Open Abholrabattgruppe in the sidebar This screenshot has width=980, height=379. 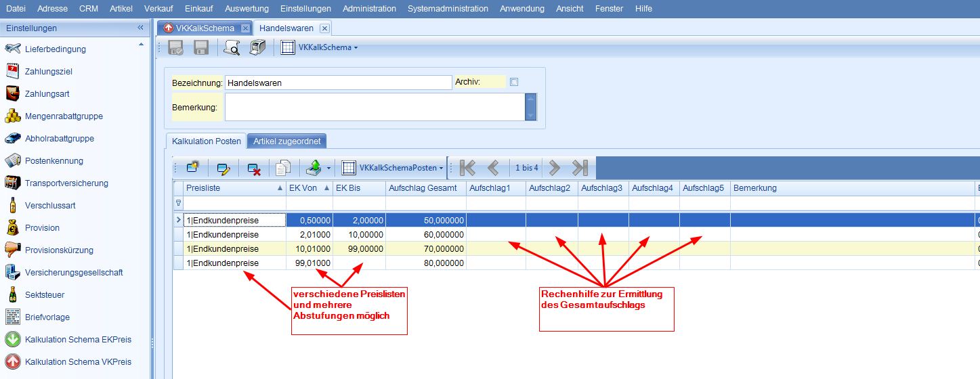pos(60,139)
